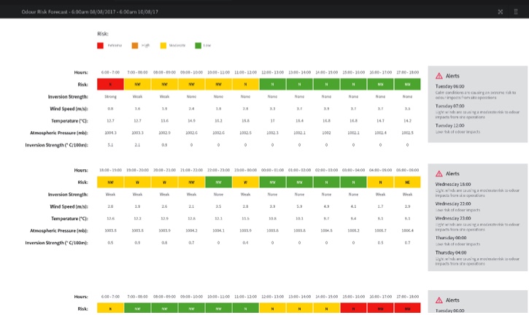Select the orange High legend swatch

point(135,45)
